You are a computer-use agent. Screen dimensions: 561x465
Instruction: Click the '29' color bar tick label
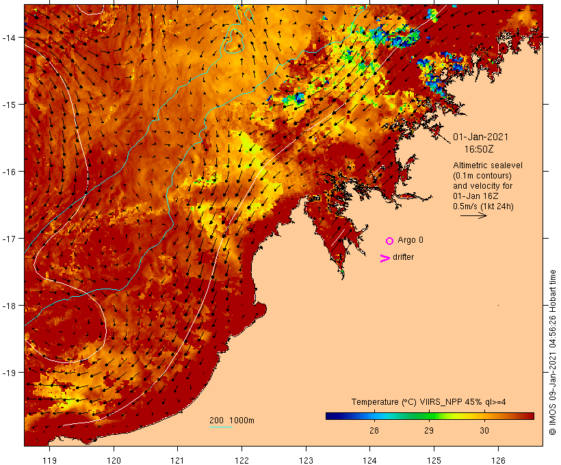(429, 430)
